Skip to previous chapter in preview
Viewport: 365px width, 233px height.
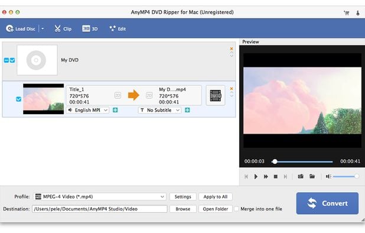coord(246,177)
